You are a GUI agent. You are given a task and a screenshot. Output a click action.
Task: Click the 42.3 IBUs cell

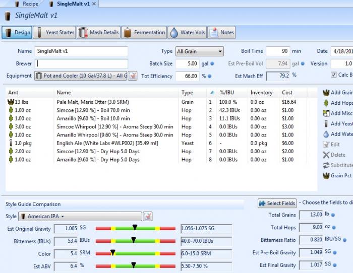coord(229,110)
